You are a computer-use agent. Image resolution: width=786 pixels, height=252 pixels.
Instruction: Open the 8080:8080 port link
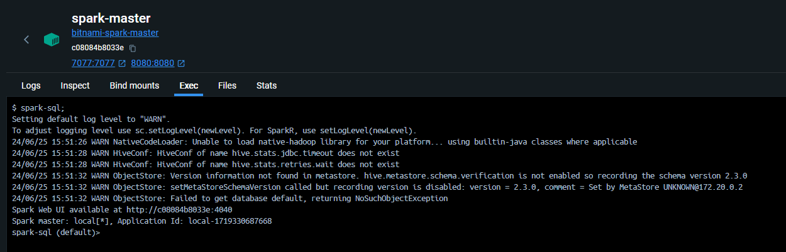(x=152, y=63)
